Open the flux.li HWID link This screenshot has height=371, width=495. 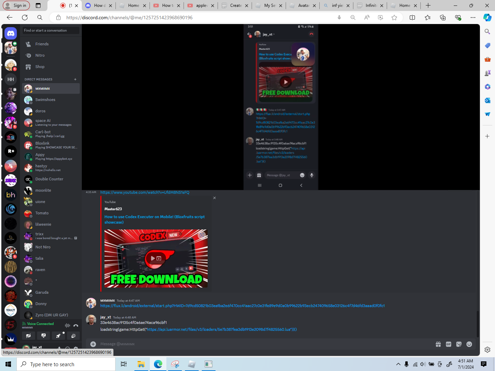(242, 306)
